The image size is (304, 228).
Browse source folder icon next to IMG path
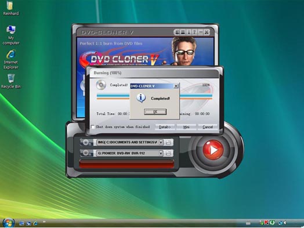tap(168, 143)
